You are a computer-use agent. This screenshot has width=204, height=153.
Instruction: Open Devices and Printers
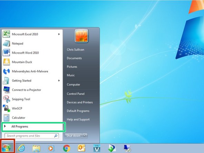click(x=80, y=102)
